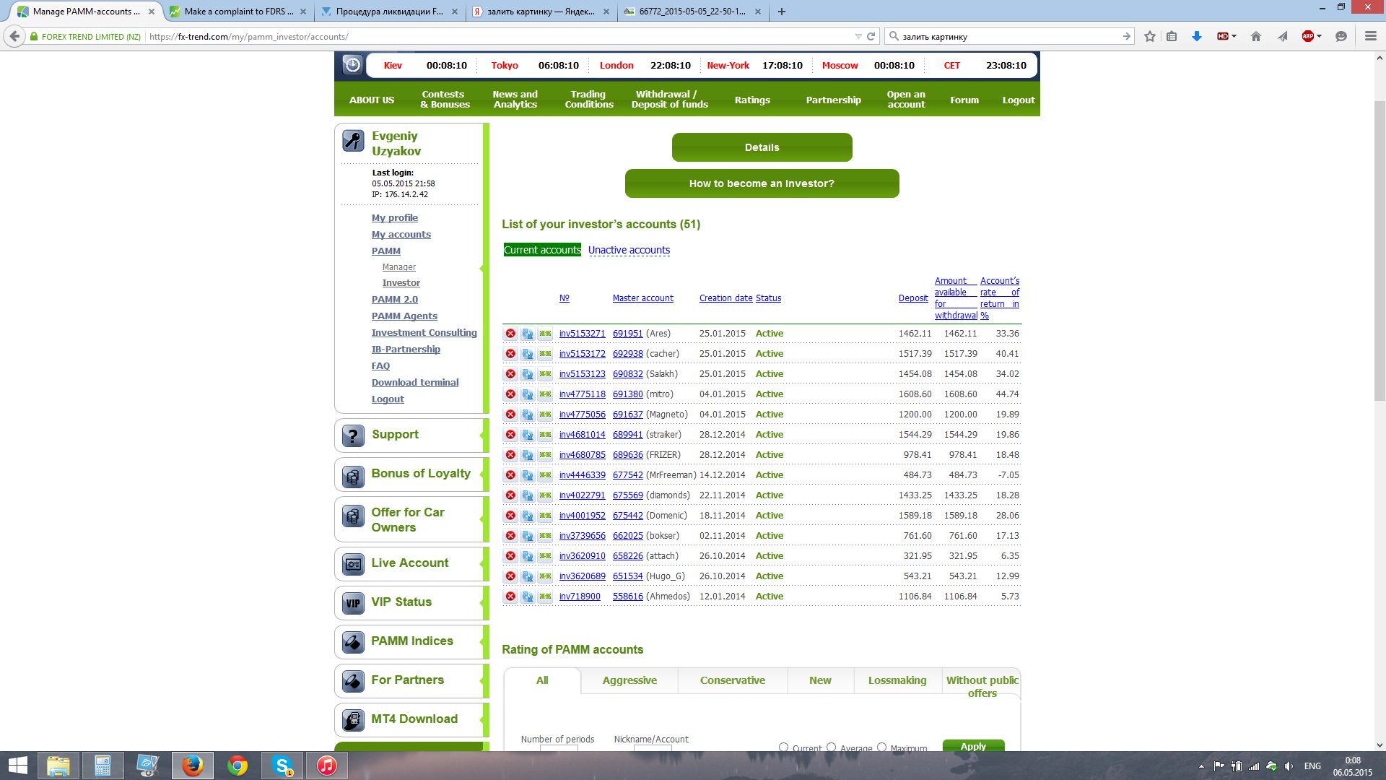The height and width of the screenshot is (780, 1386).
Task: Open master account 691951 link
Action: tap(627, 334)
